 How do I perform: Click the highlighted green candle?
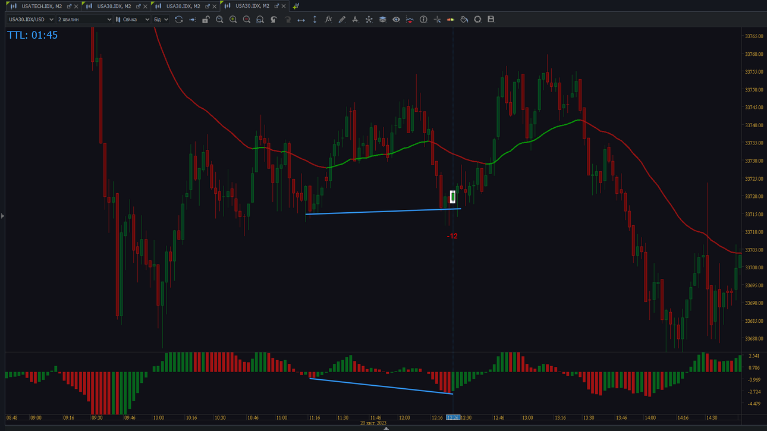(x=453, y=197)
